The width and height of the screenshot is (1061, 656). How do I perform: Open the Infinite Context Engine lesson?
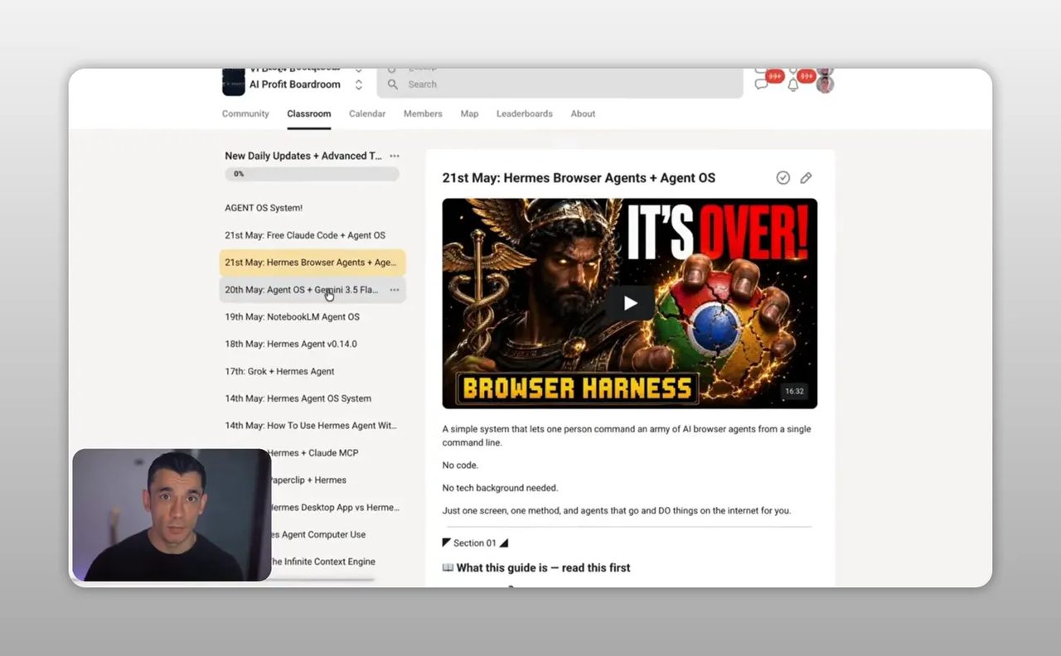coord(322,562)
